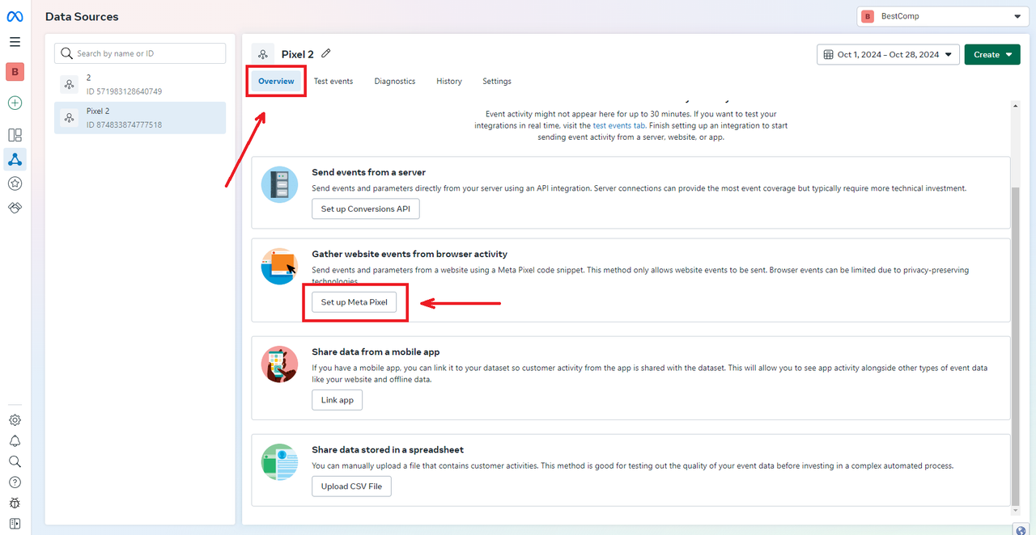Click the calendar icon in date range
Screen dimensions: 1036x535
pyautogui.click(x=828, y=54)
